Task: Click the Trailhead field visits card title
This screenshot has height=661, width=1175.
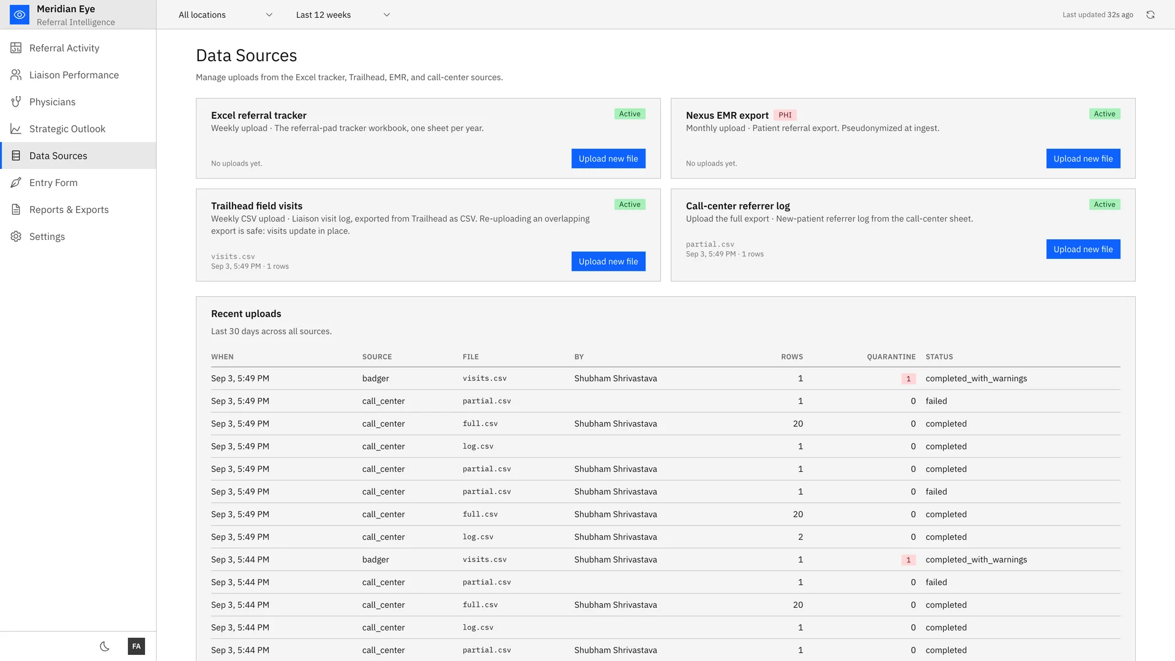Action: (x=256, y=206)
